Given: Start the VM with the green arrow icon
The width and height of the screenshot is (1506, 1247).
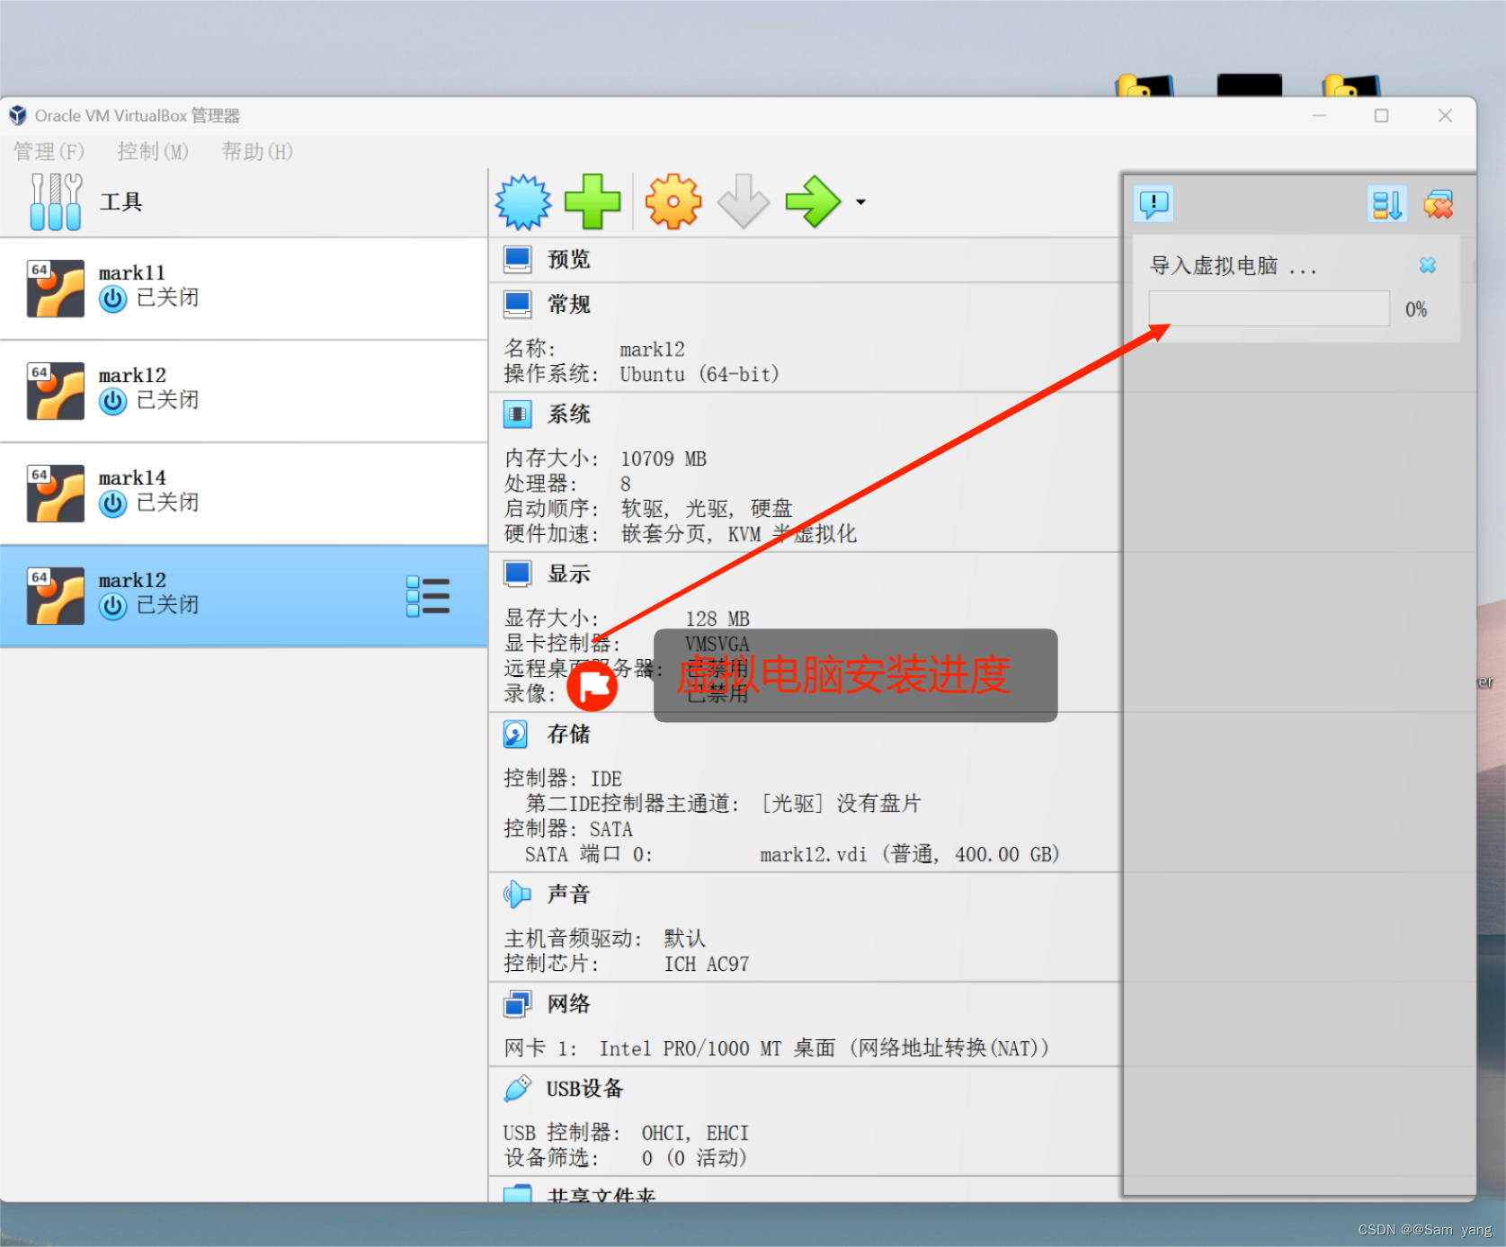Looking at the screenshot, I should pos(813,202).
